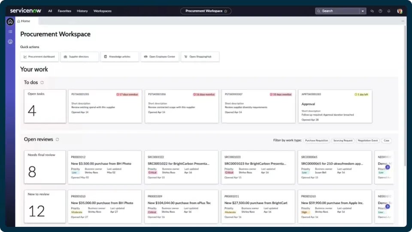
Task: Open the dashboard icon in left sidebar
Action: click(10, 42)
